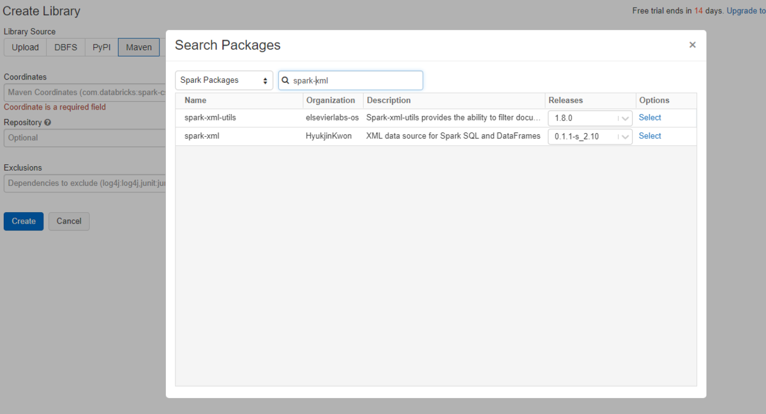Click the Exclusions input field
Screen dimensions: 766x414
coord(85,183)
